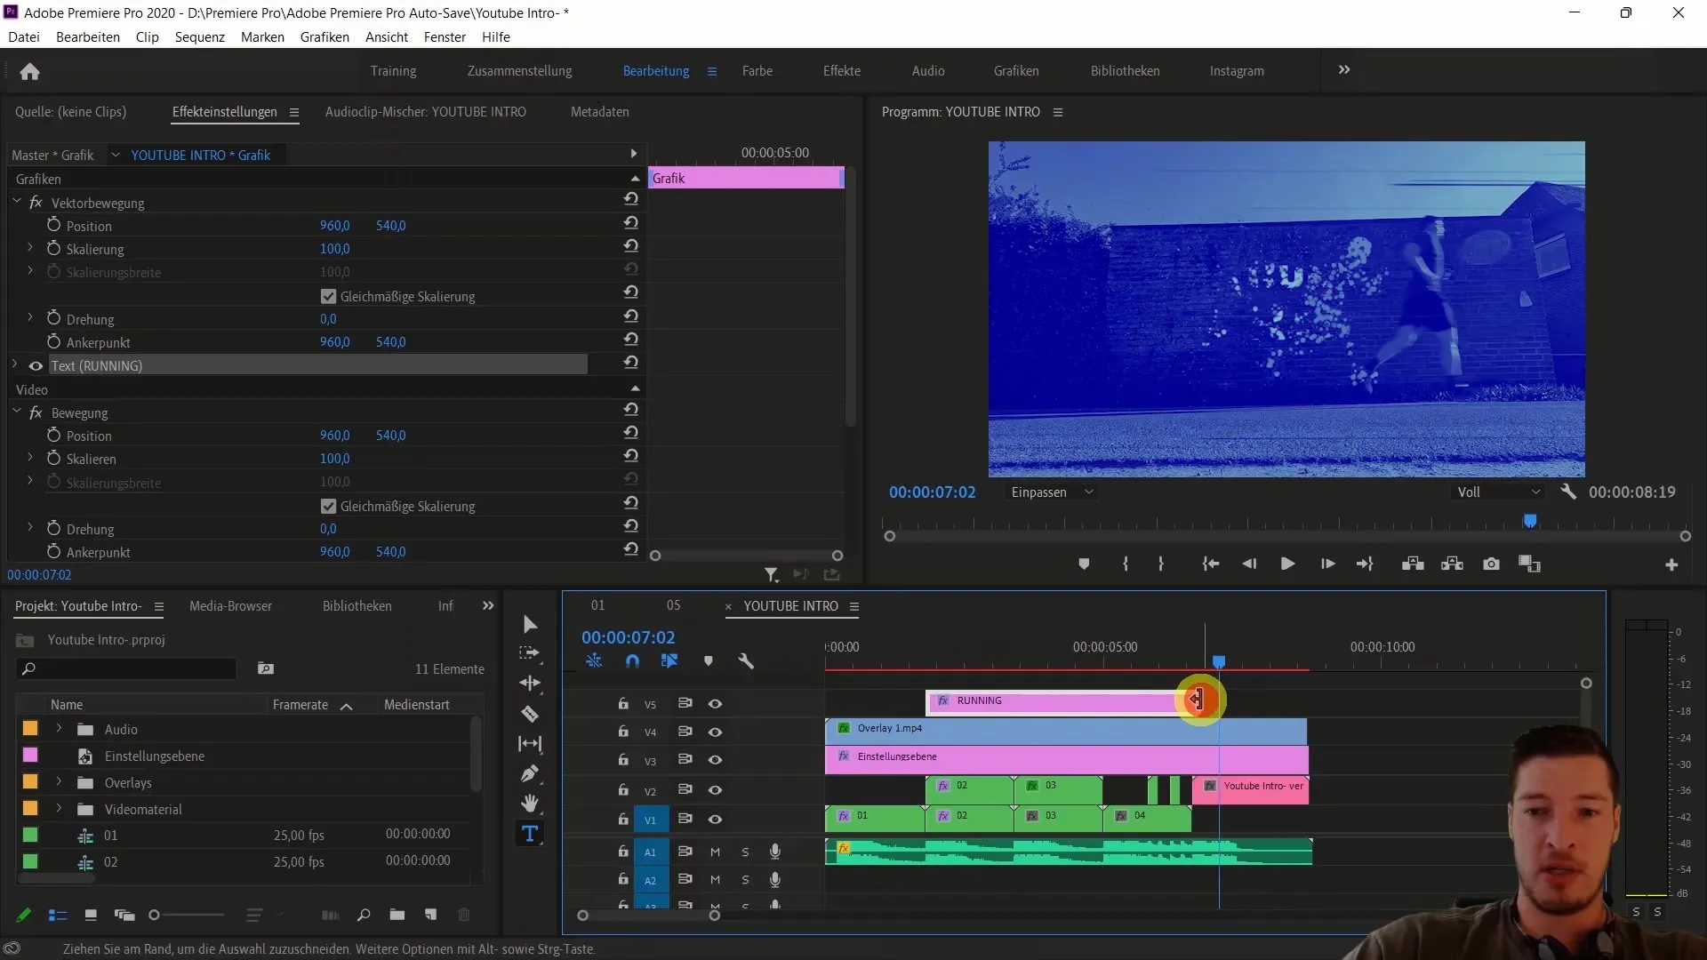Screen dimensions: 1707x960
Task: Click the program monitor Lift button
Action: 1413,564
